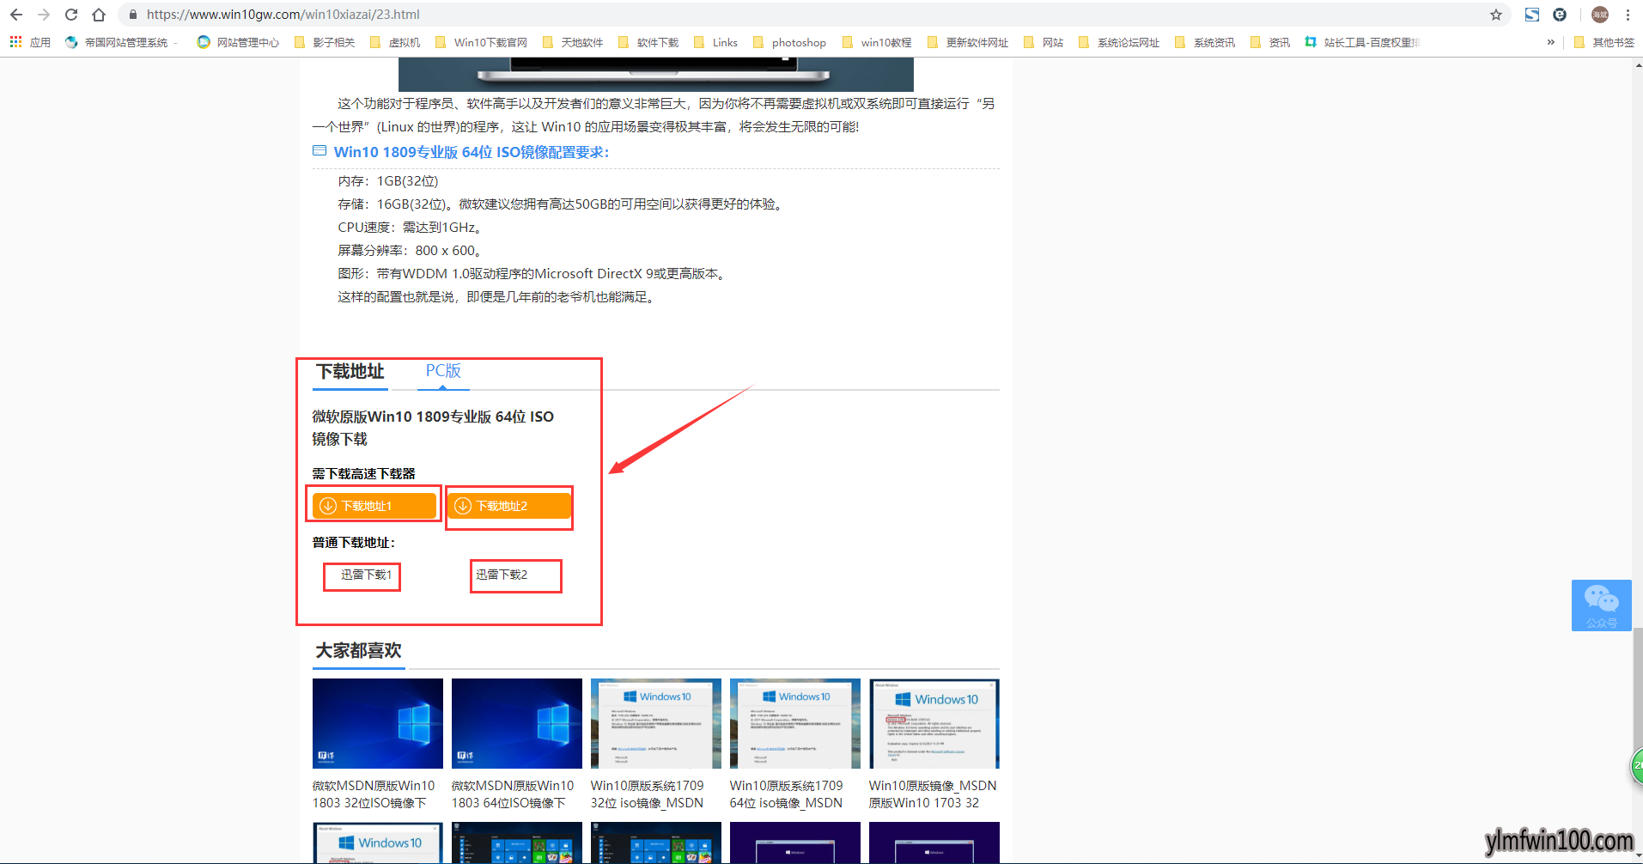Click the Win10原版系统1709 32位 iso镜像 title
Image resolution: width=1643 pixels, height=864 pixels.
[x=648, y=794]
